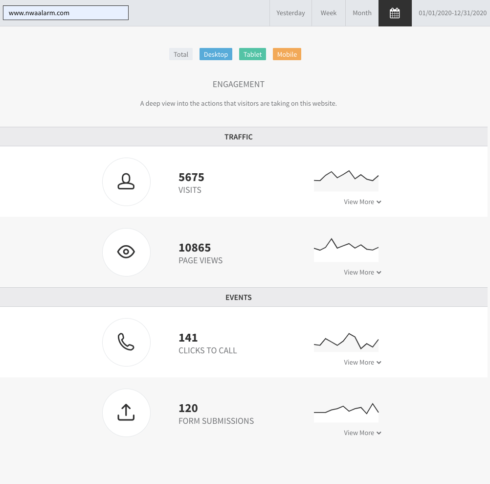Open the Page Views sparkline chart
Image resolution: width=490 pixels, height=484 pixels.
tap(346, 250)
